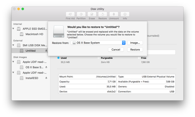Collapse the SMI USB DISK disclosure triangle
195x117 pixels.
[x=13, y=45]
